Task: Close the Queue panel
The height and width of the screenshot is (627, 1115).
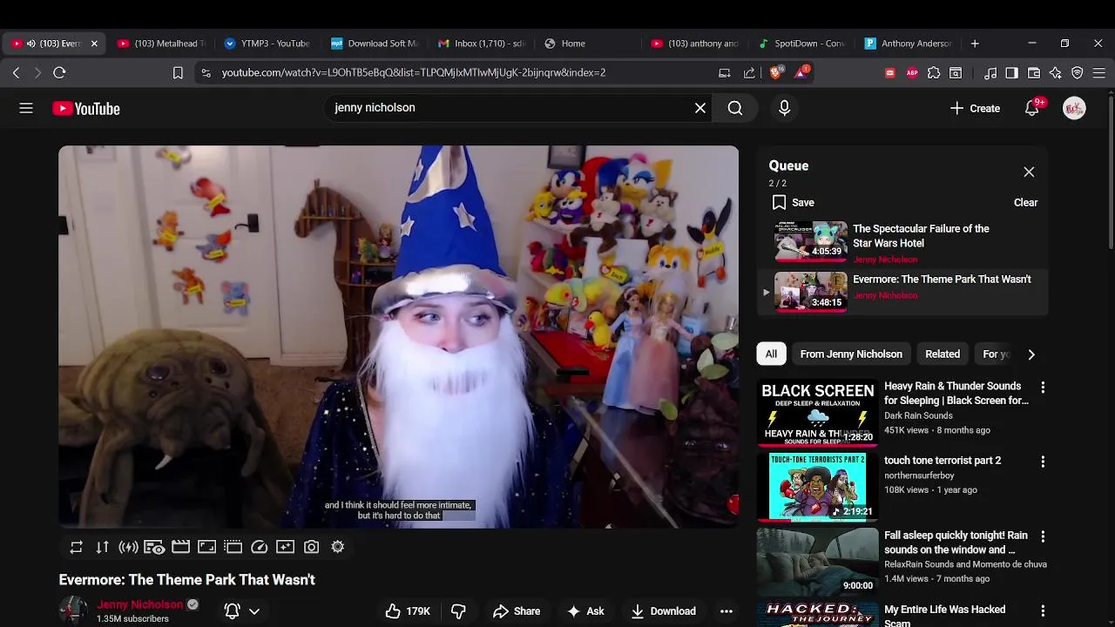Action: pyautogui.click(x=1029, y=172)
